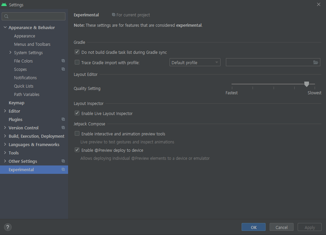Expand the Other Settings section
Image resolution: width=326 pixels, height=235 pixels.
click(5, 161)
